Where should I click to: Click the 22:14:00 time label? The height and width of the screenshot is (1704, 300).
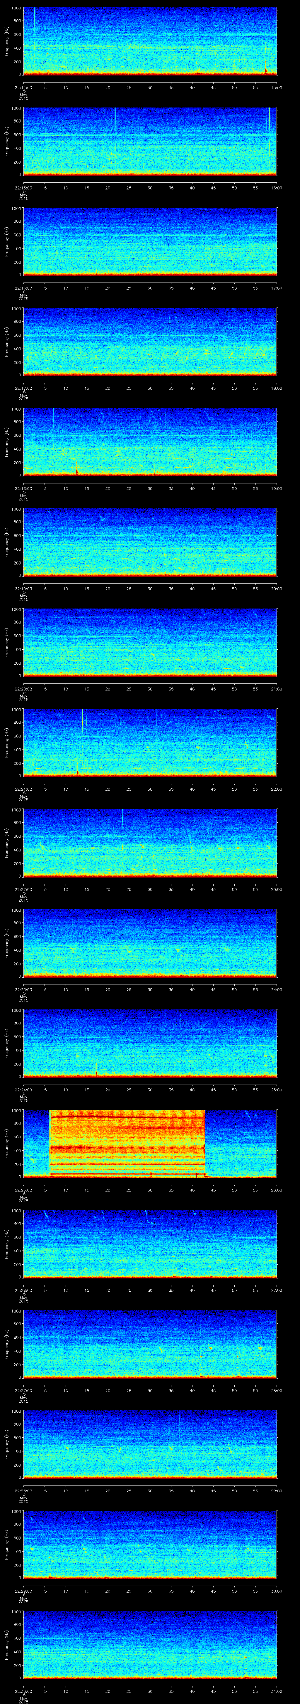[x=23, y=87]
